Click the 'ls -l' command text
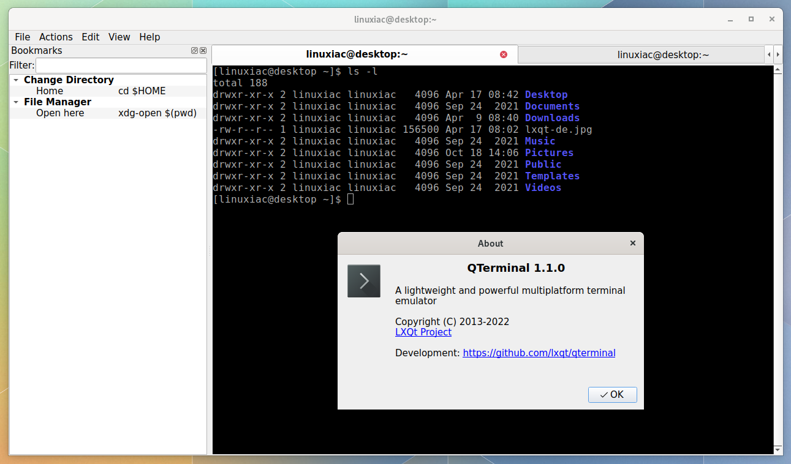791x464 pixels. tap(363, 71)
